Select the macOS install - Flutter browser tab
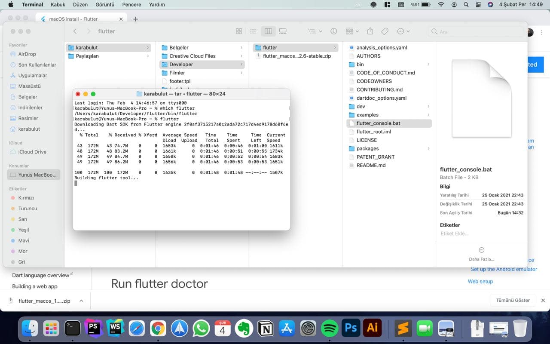 77,18
